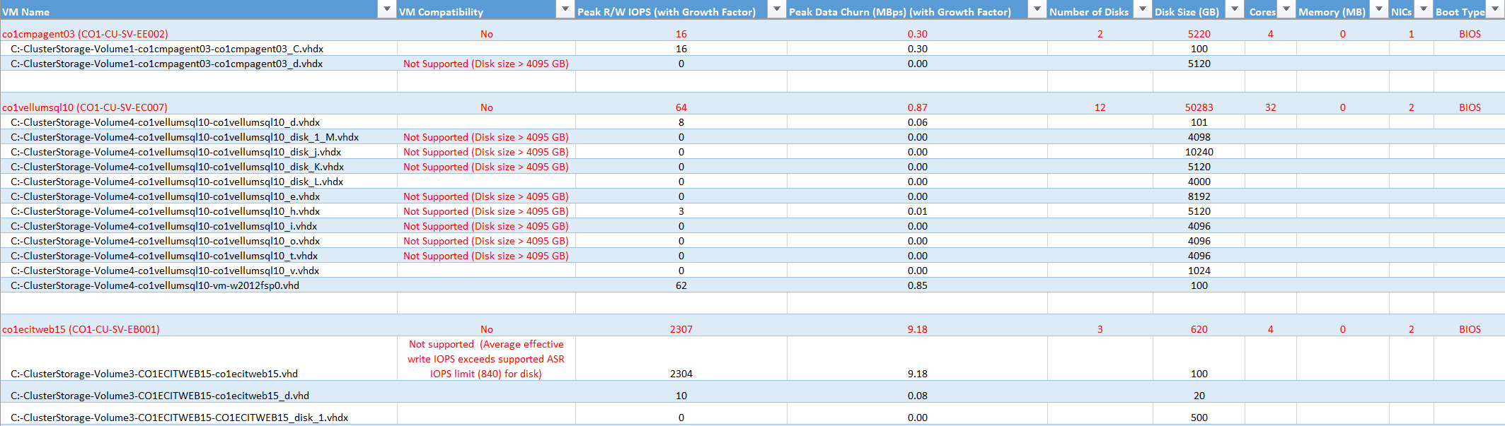
Task: Select VM row co1vellumsql10 (CO1-CU-SV-EC007)
Action: (x=85, y=107)
